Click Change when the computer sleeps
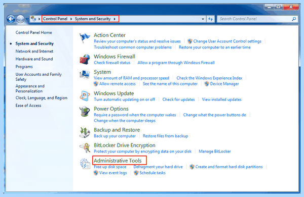 coord(125,121)
